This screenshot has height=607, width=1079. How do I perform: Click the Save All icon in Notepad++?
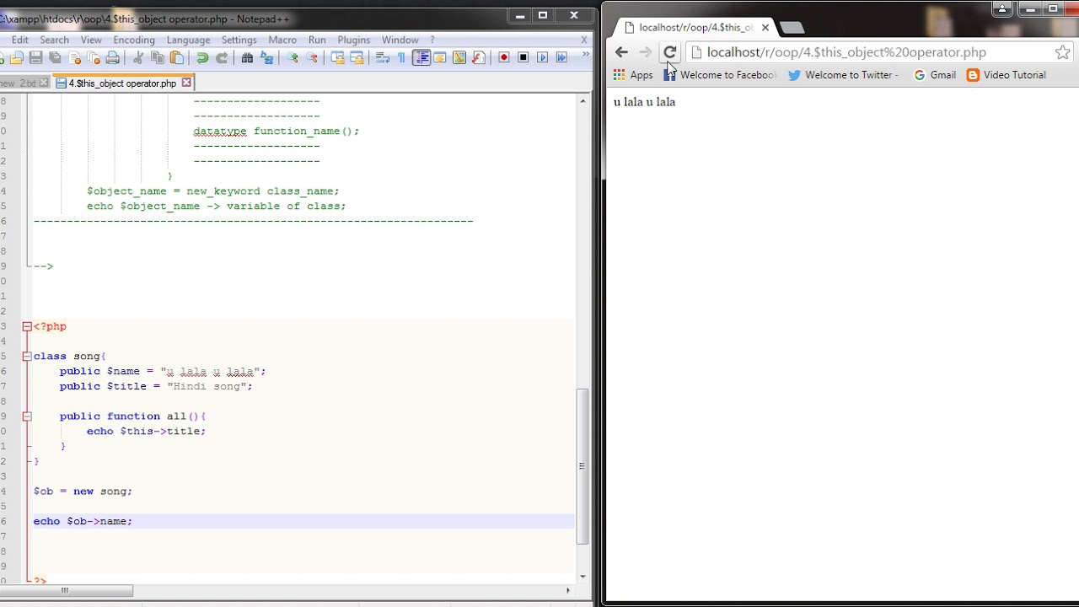[x=55, y=57]
